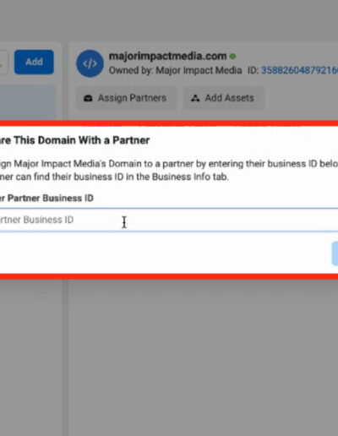
Task: Click the triangle assets icon in Add Assets
Action: [195, 98]
